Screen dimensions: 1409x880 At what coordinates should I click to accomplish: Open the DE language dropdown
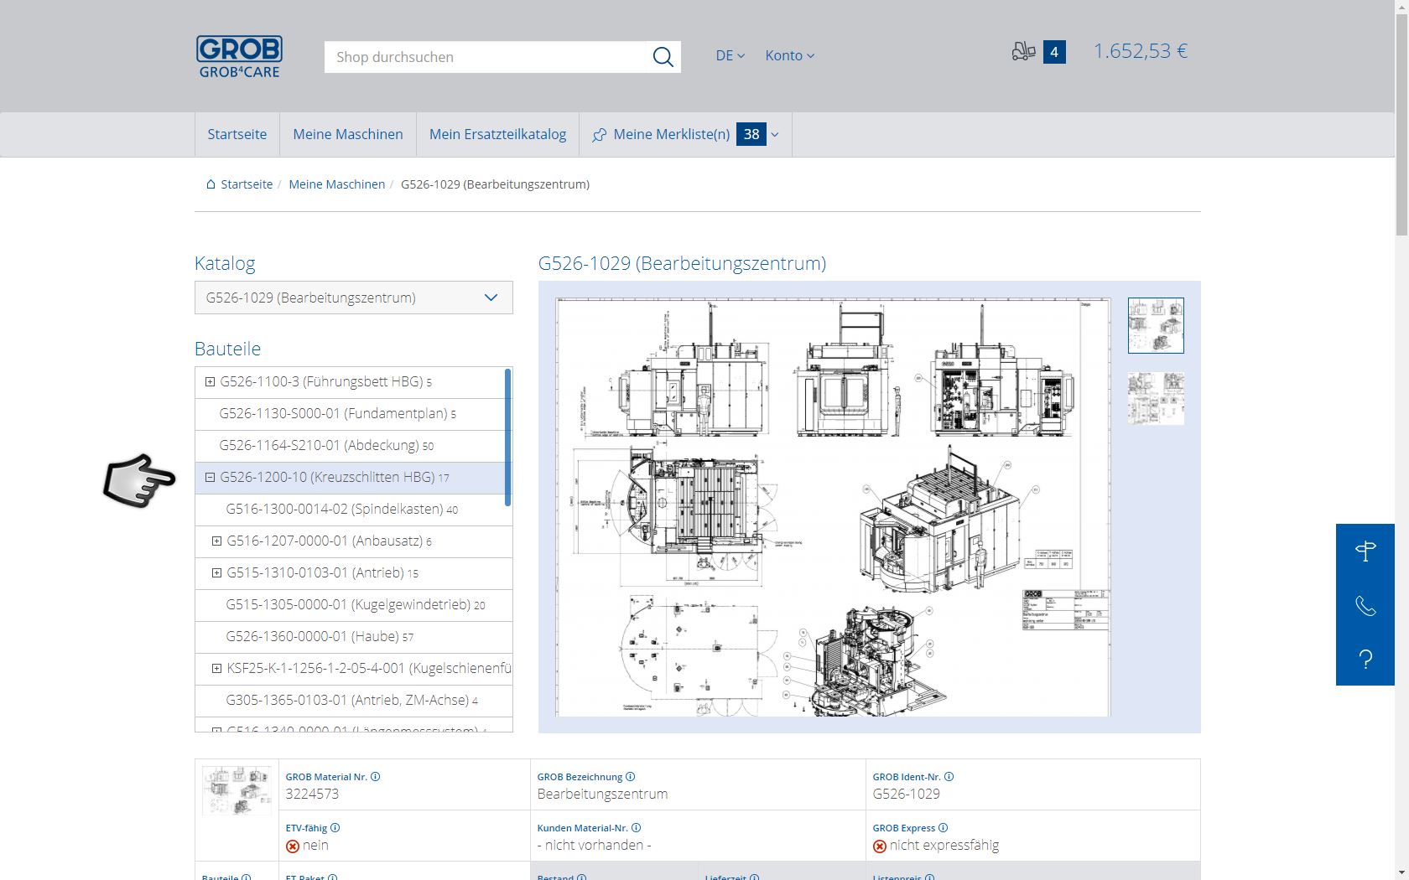(730, 55)
